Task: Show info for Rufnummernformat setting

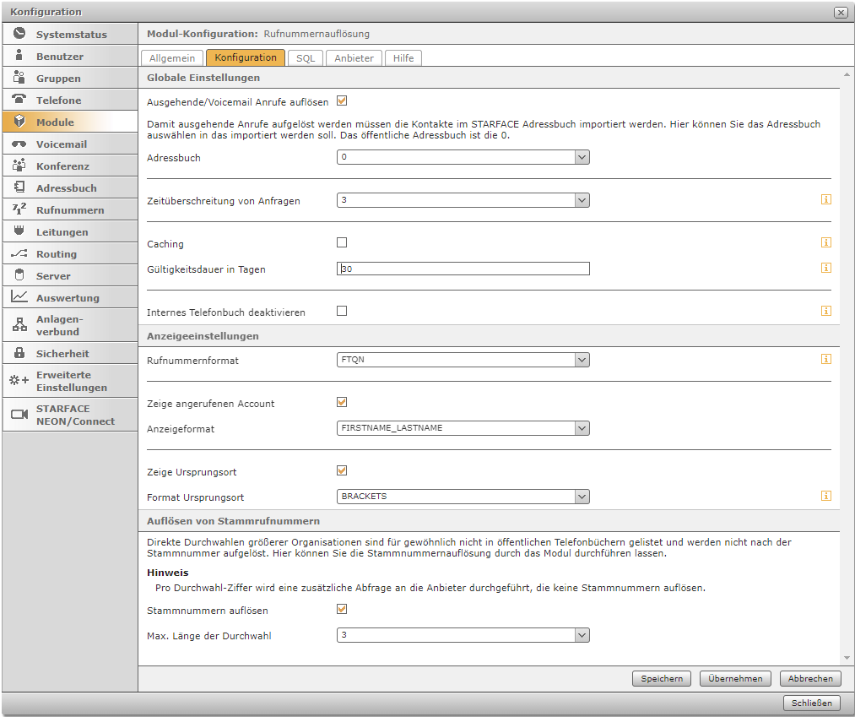Action: pos(825,359)
